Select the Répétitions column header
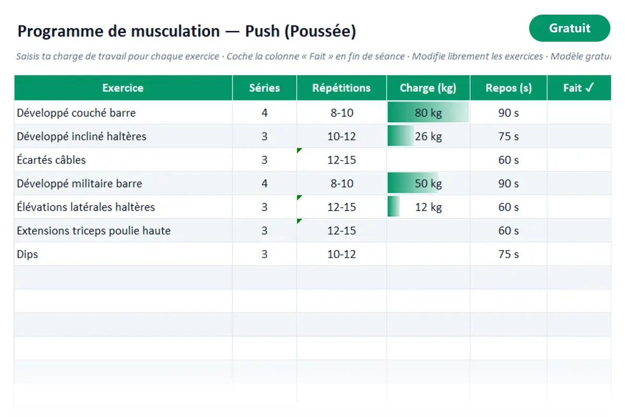Viewport: 625px width, 417px height. click(342, 88)
